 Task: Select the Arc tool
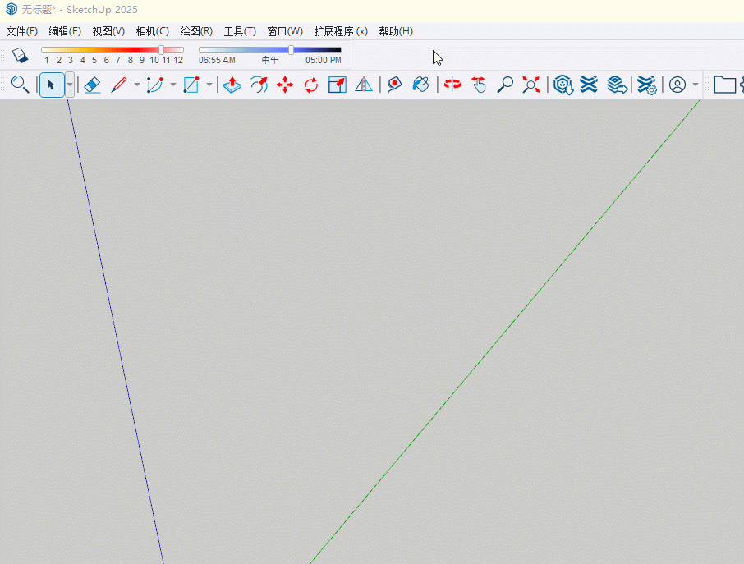154,85
